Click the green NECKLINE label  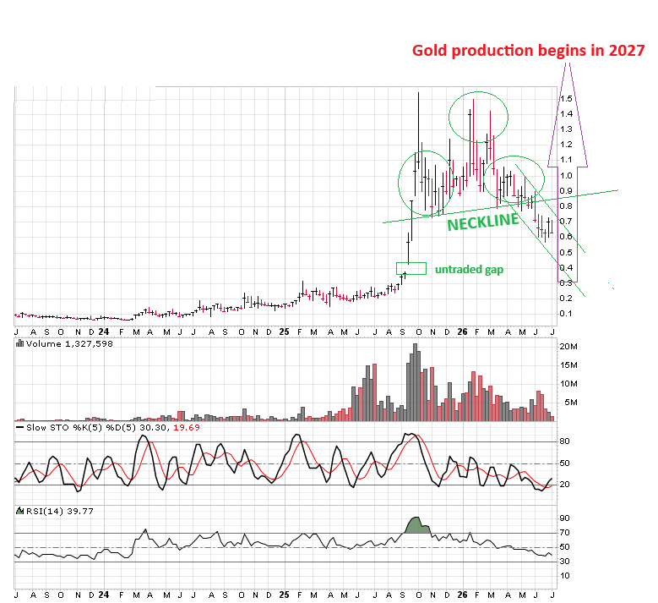(x=482, y=222)
